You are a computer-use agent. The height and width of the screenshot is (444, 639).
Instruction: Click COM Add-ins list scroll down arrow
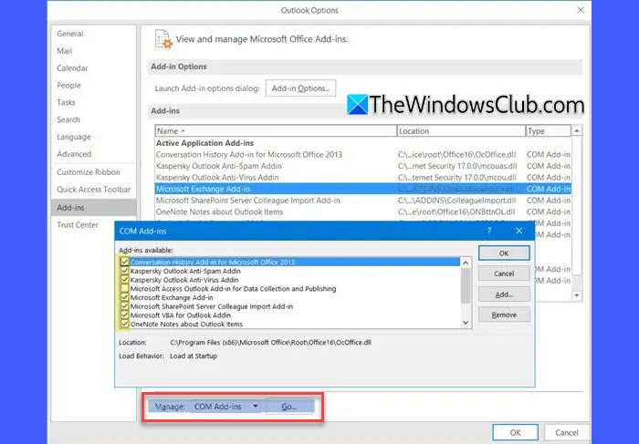click(x=466, y=323)
